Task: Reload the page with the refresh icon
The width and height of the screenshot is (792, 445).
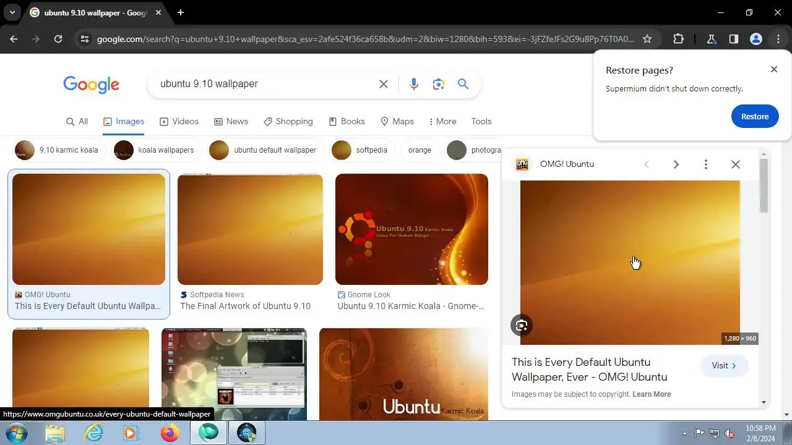Action: pyautogui.click(x=58, y=39)
